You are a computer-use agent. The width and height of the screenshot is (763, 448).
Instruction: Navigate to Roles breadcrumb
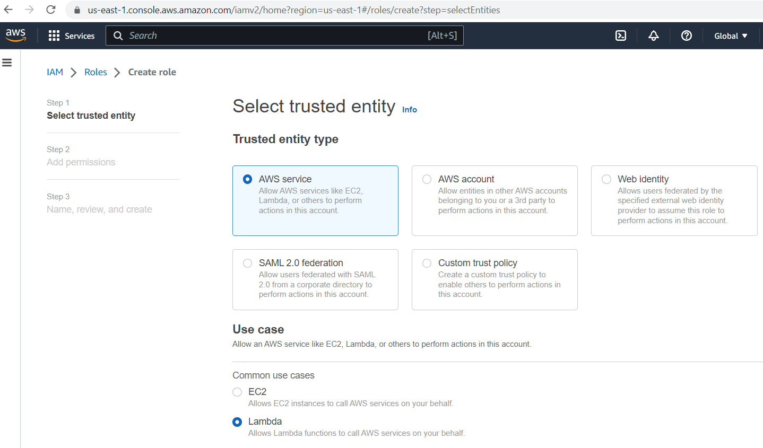pyautogui.click(x=96, y=72)
